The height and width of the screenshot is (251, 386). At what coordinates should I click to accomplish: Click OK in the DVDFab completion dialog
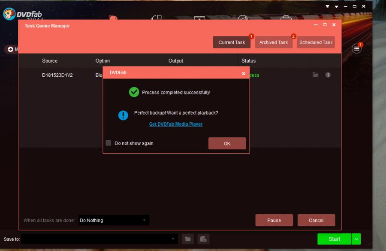[227, 143]
